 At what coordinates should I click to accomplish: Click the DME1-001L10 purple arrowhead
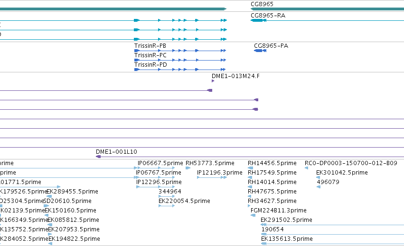pyautogui.click(x=98, y=157)
